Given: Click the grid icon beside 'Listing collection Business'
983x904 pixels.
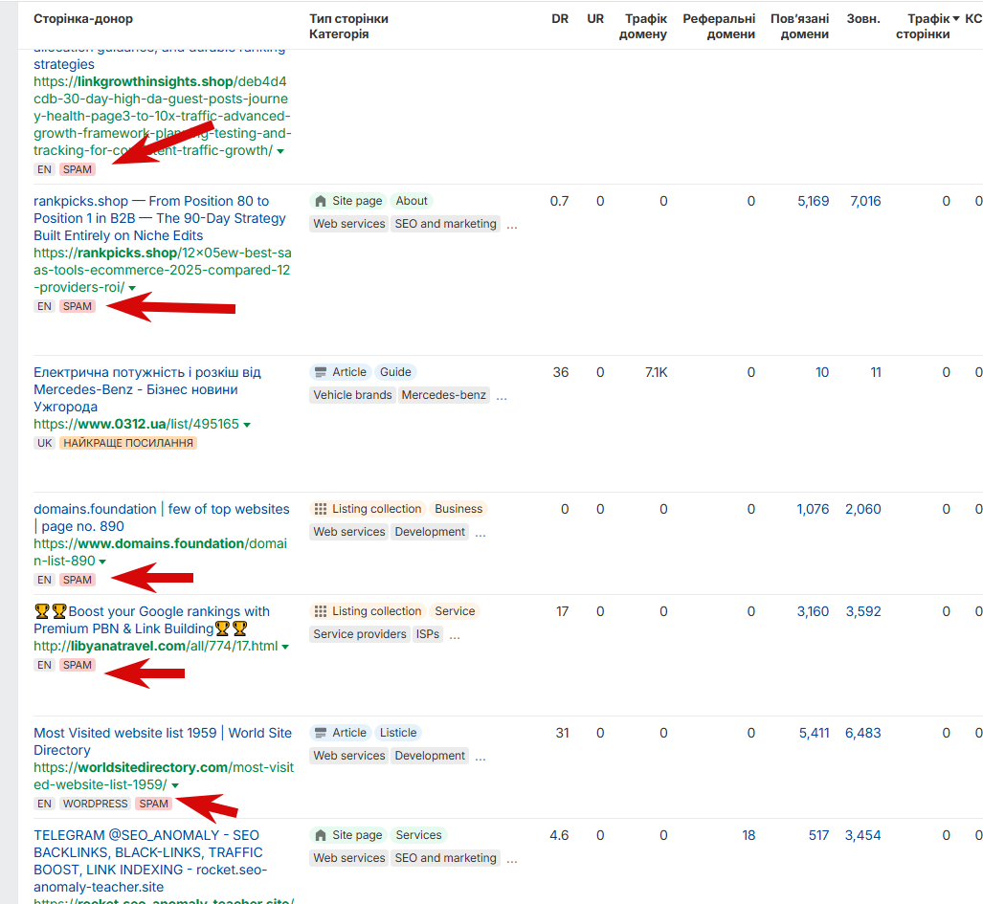Looking at the screenshot, I should coord(321,509).
